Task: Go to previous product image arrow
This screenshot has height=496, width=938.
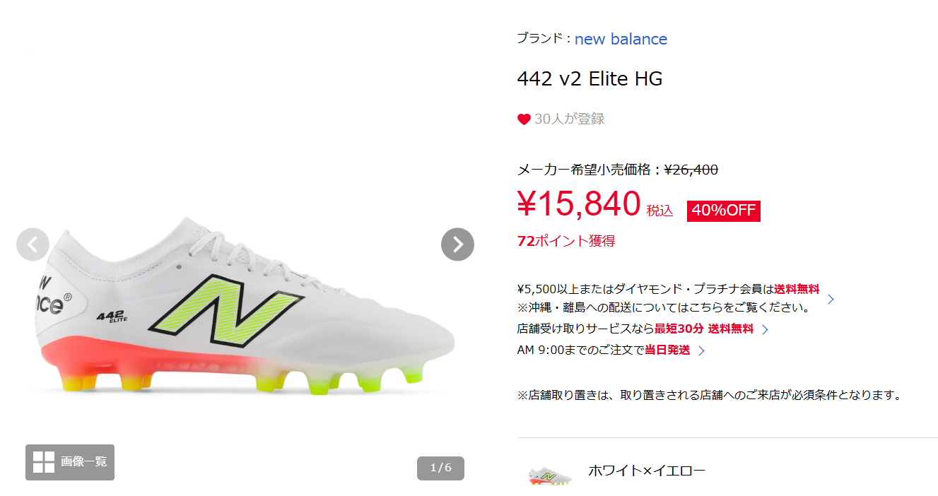Action: click(x=33, y=244)
